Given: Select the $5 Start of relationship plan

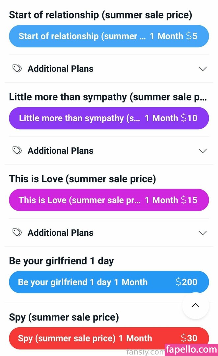Looking at the screenshot, I should coord(109,36).
